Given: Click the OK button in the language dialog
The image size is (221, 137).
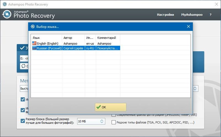Looking at the screenshot, I should [x=110, y=107].
